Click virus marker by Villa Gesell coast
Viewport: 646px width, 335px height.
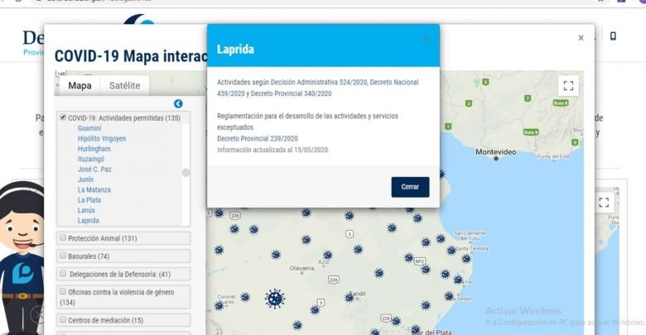click(449, 296)
